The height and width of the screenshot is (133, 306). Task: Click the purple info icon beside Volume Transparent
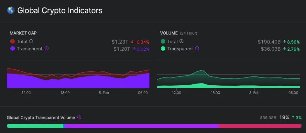click(x=197, y=48)
